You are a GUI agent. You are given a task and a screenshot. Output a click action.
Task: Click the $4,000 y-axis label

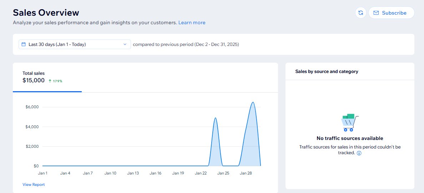tap(32, 127)
